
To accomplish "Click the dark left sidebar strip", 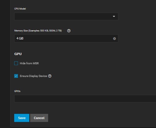I will (x=5, y=64).
